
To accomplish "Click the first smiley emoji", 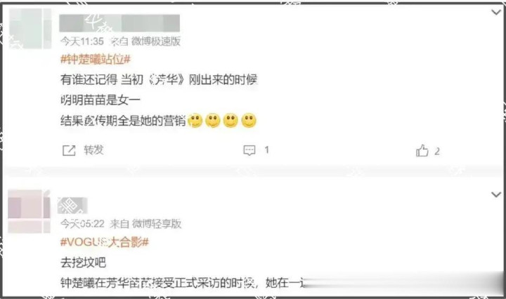I will [x=195, y=121].
